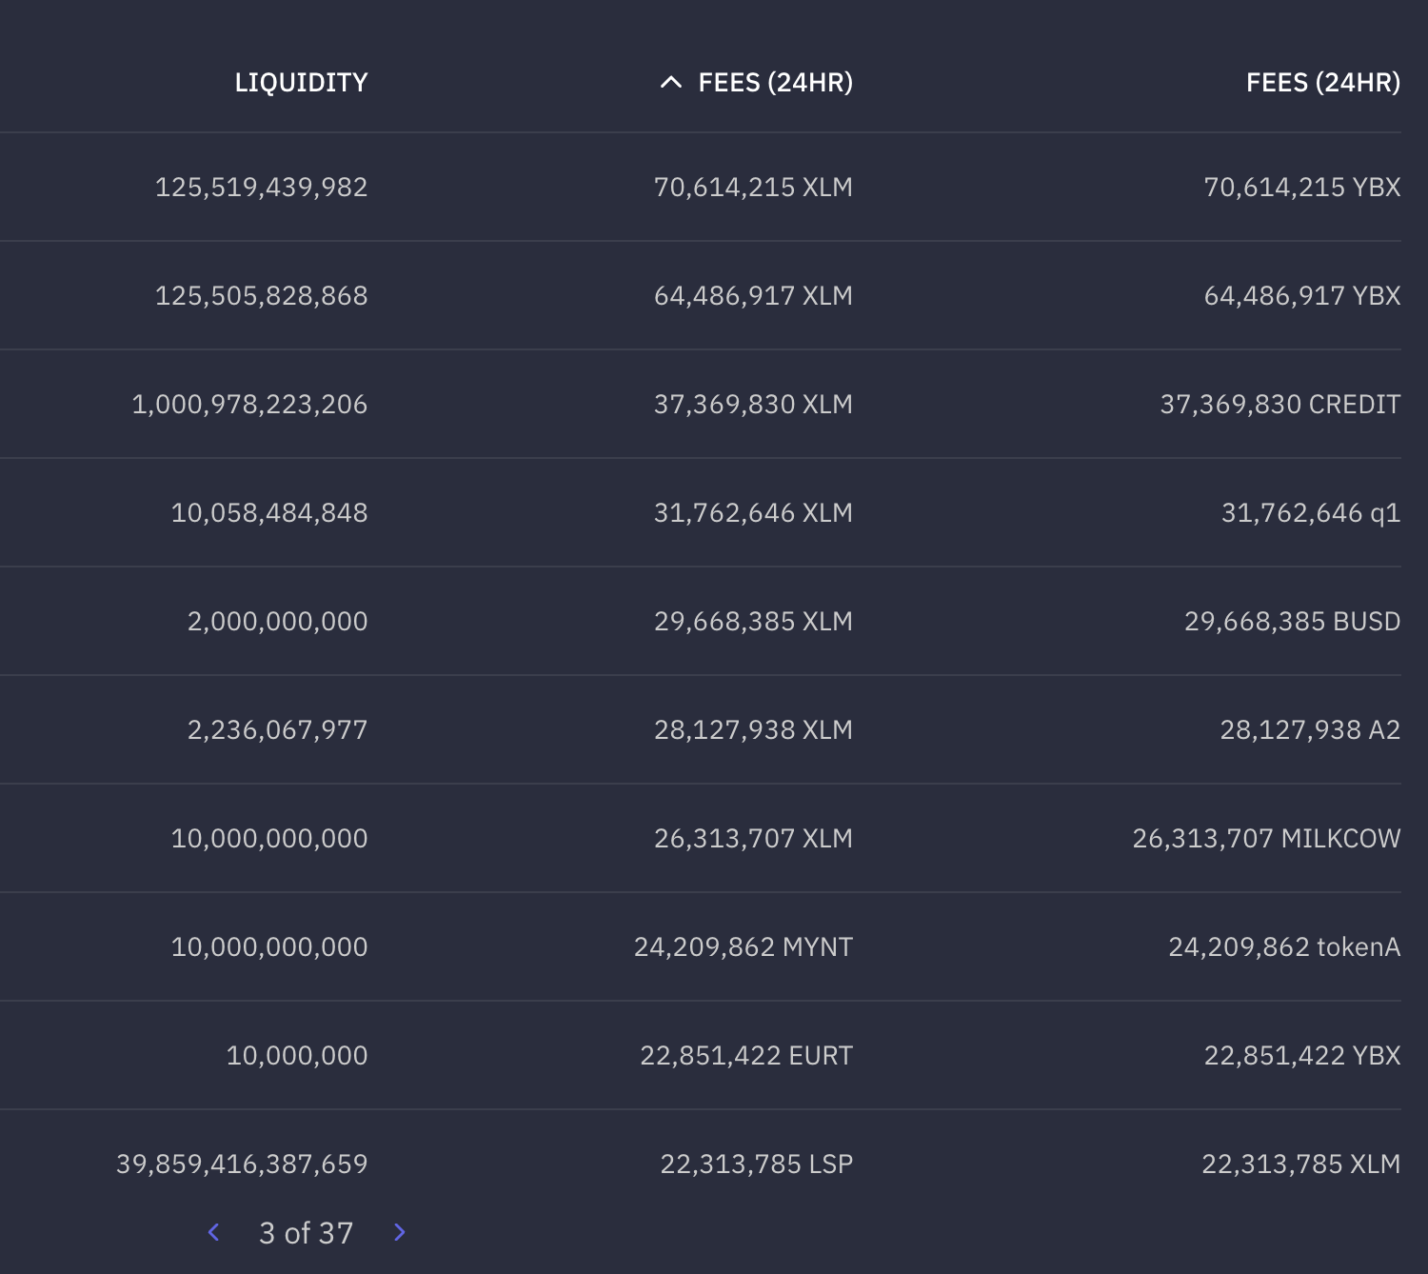The height and width of the screenshot is (1274, 1428).
Task: Sort by LIQUIDITY column header
Action: 301,83
